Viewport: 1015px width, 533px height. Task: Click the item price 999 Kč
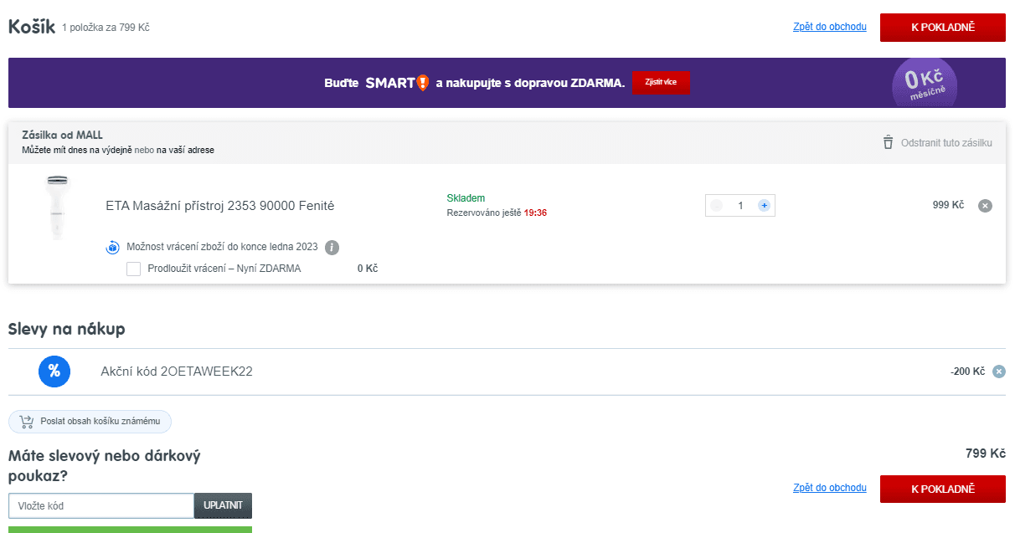tap(948, 205)
